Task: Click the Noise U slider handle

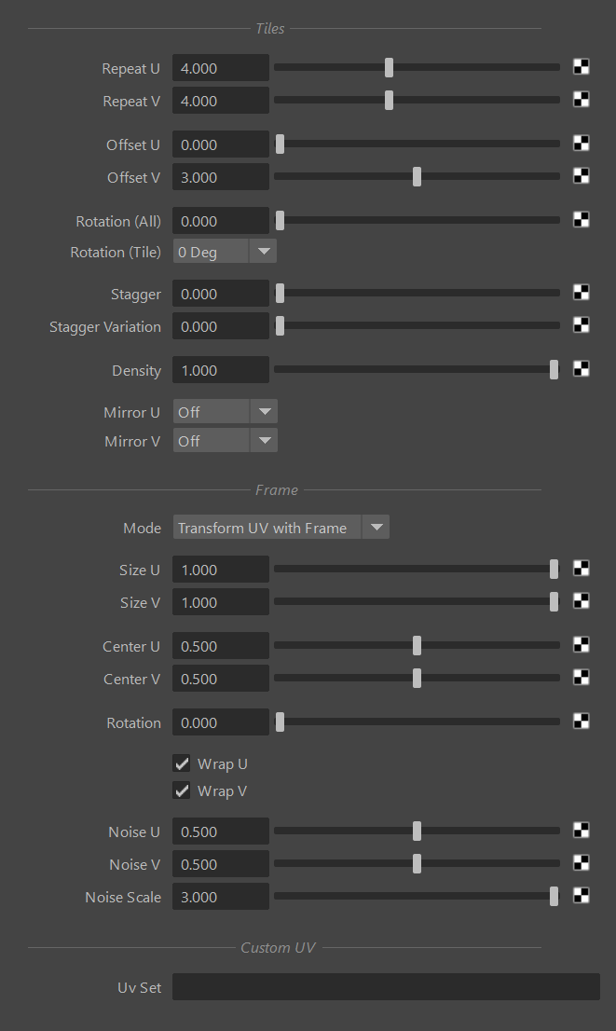Action: [417, 832]
